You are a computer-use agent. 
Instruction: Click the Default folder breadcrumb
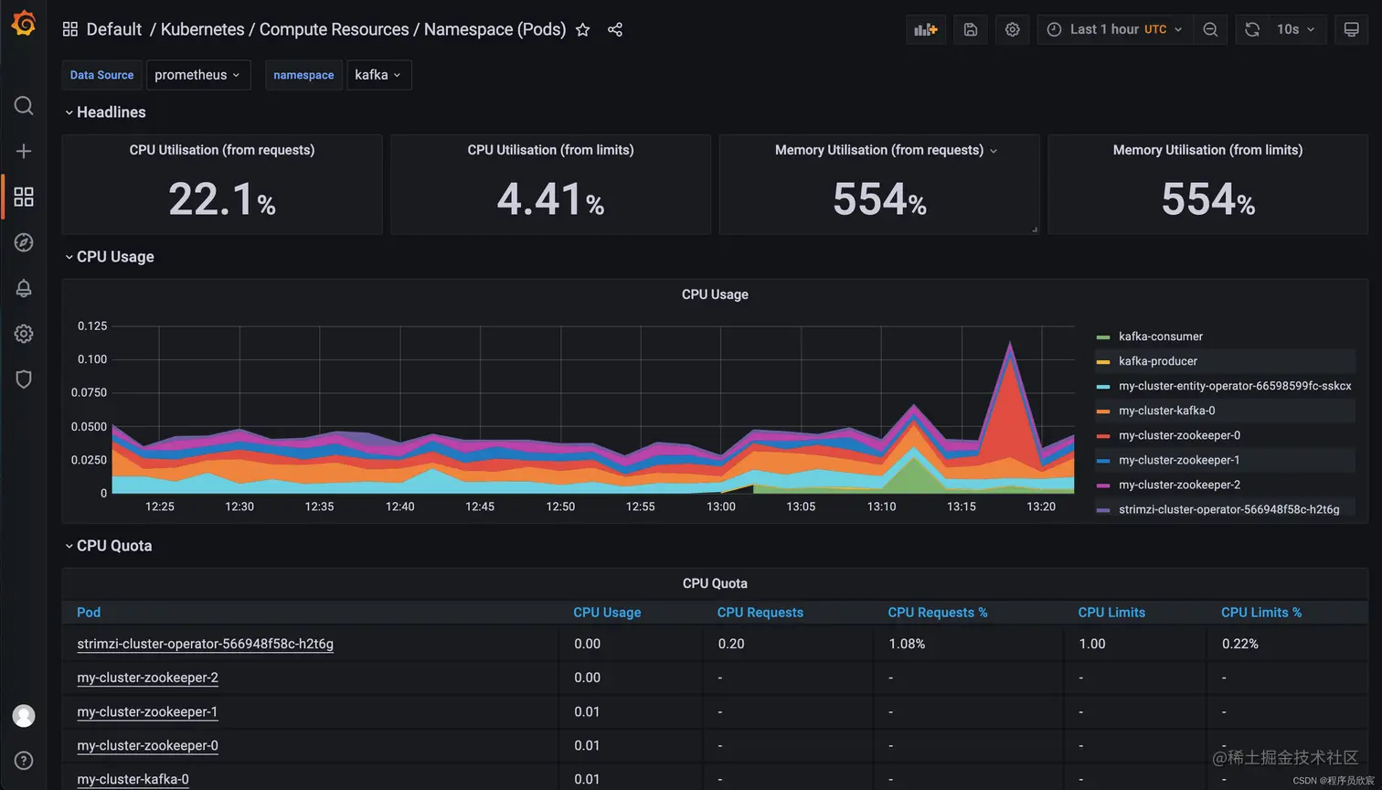point(114,29)
